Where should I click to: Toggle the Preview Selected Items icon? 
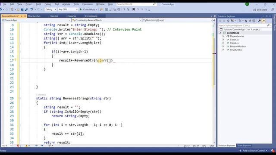pos(263,21)
